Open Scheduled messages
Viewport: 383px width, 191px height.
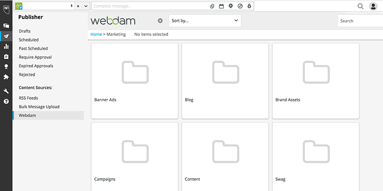29,40
